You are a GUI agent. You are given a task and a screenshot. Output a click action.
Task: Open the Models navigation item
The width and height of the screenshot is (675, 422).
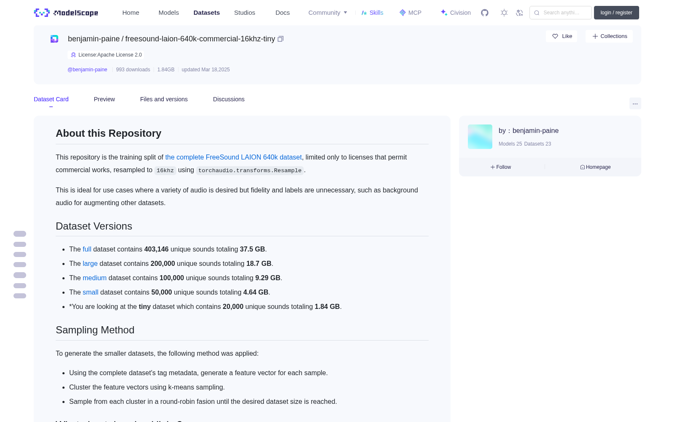click(169, 13)
